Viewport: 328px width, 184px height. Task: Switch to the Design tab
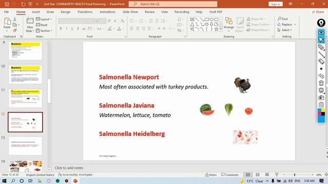pyautogui.click(x=66, y=12)
